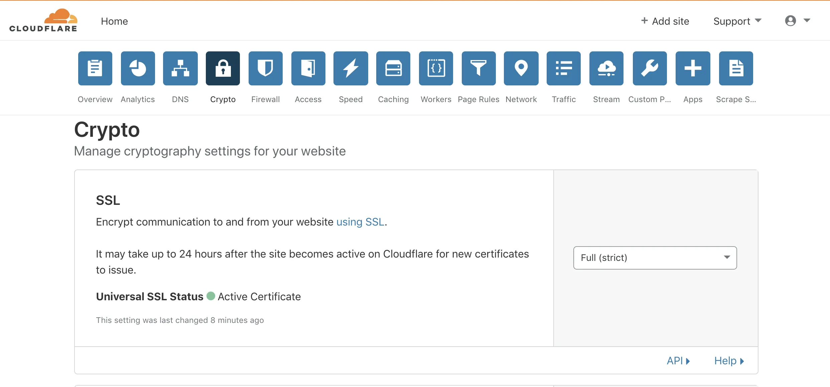Screen dimensions: 830x387
Task: Open the Custom Pages wrench icon
Action: [650, 68]
